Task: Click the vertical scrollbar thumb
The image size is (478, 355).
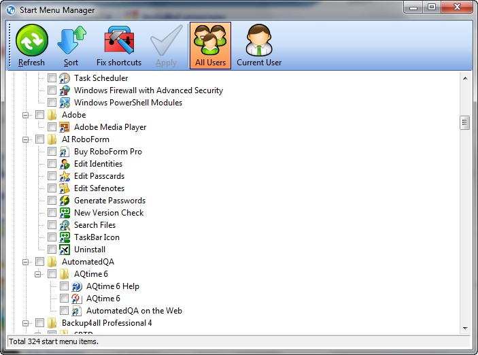Action: (x=464, y=122)
